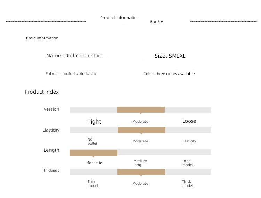Click the Long model length label
The height and width of the screenshot is (198, 261).
[x=188, y=163]
